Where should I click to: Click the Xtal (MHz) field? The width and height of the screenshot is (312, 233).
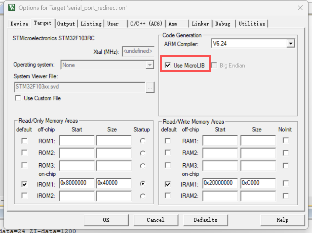[x=138, y=51]
